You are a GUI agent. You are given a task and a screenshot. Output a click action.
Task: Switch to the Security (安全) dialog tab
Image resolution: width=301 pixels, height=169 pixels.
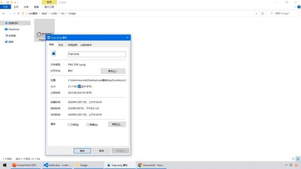61,45
